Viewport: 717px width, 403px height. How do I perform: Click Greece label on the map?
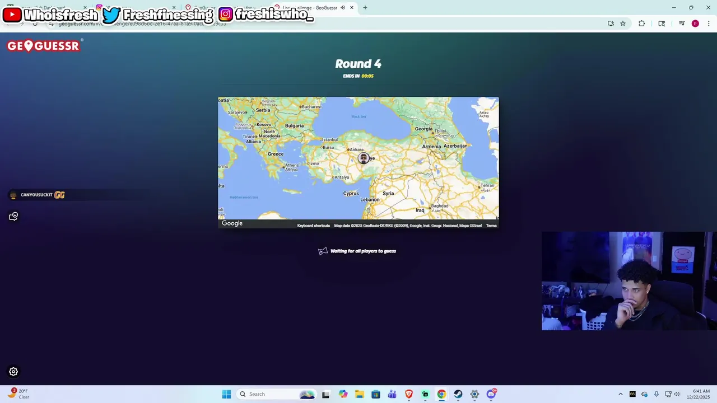(x=276, y=154)
